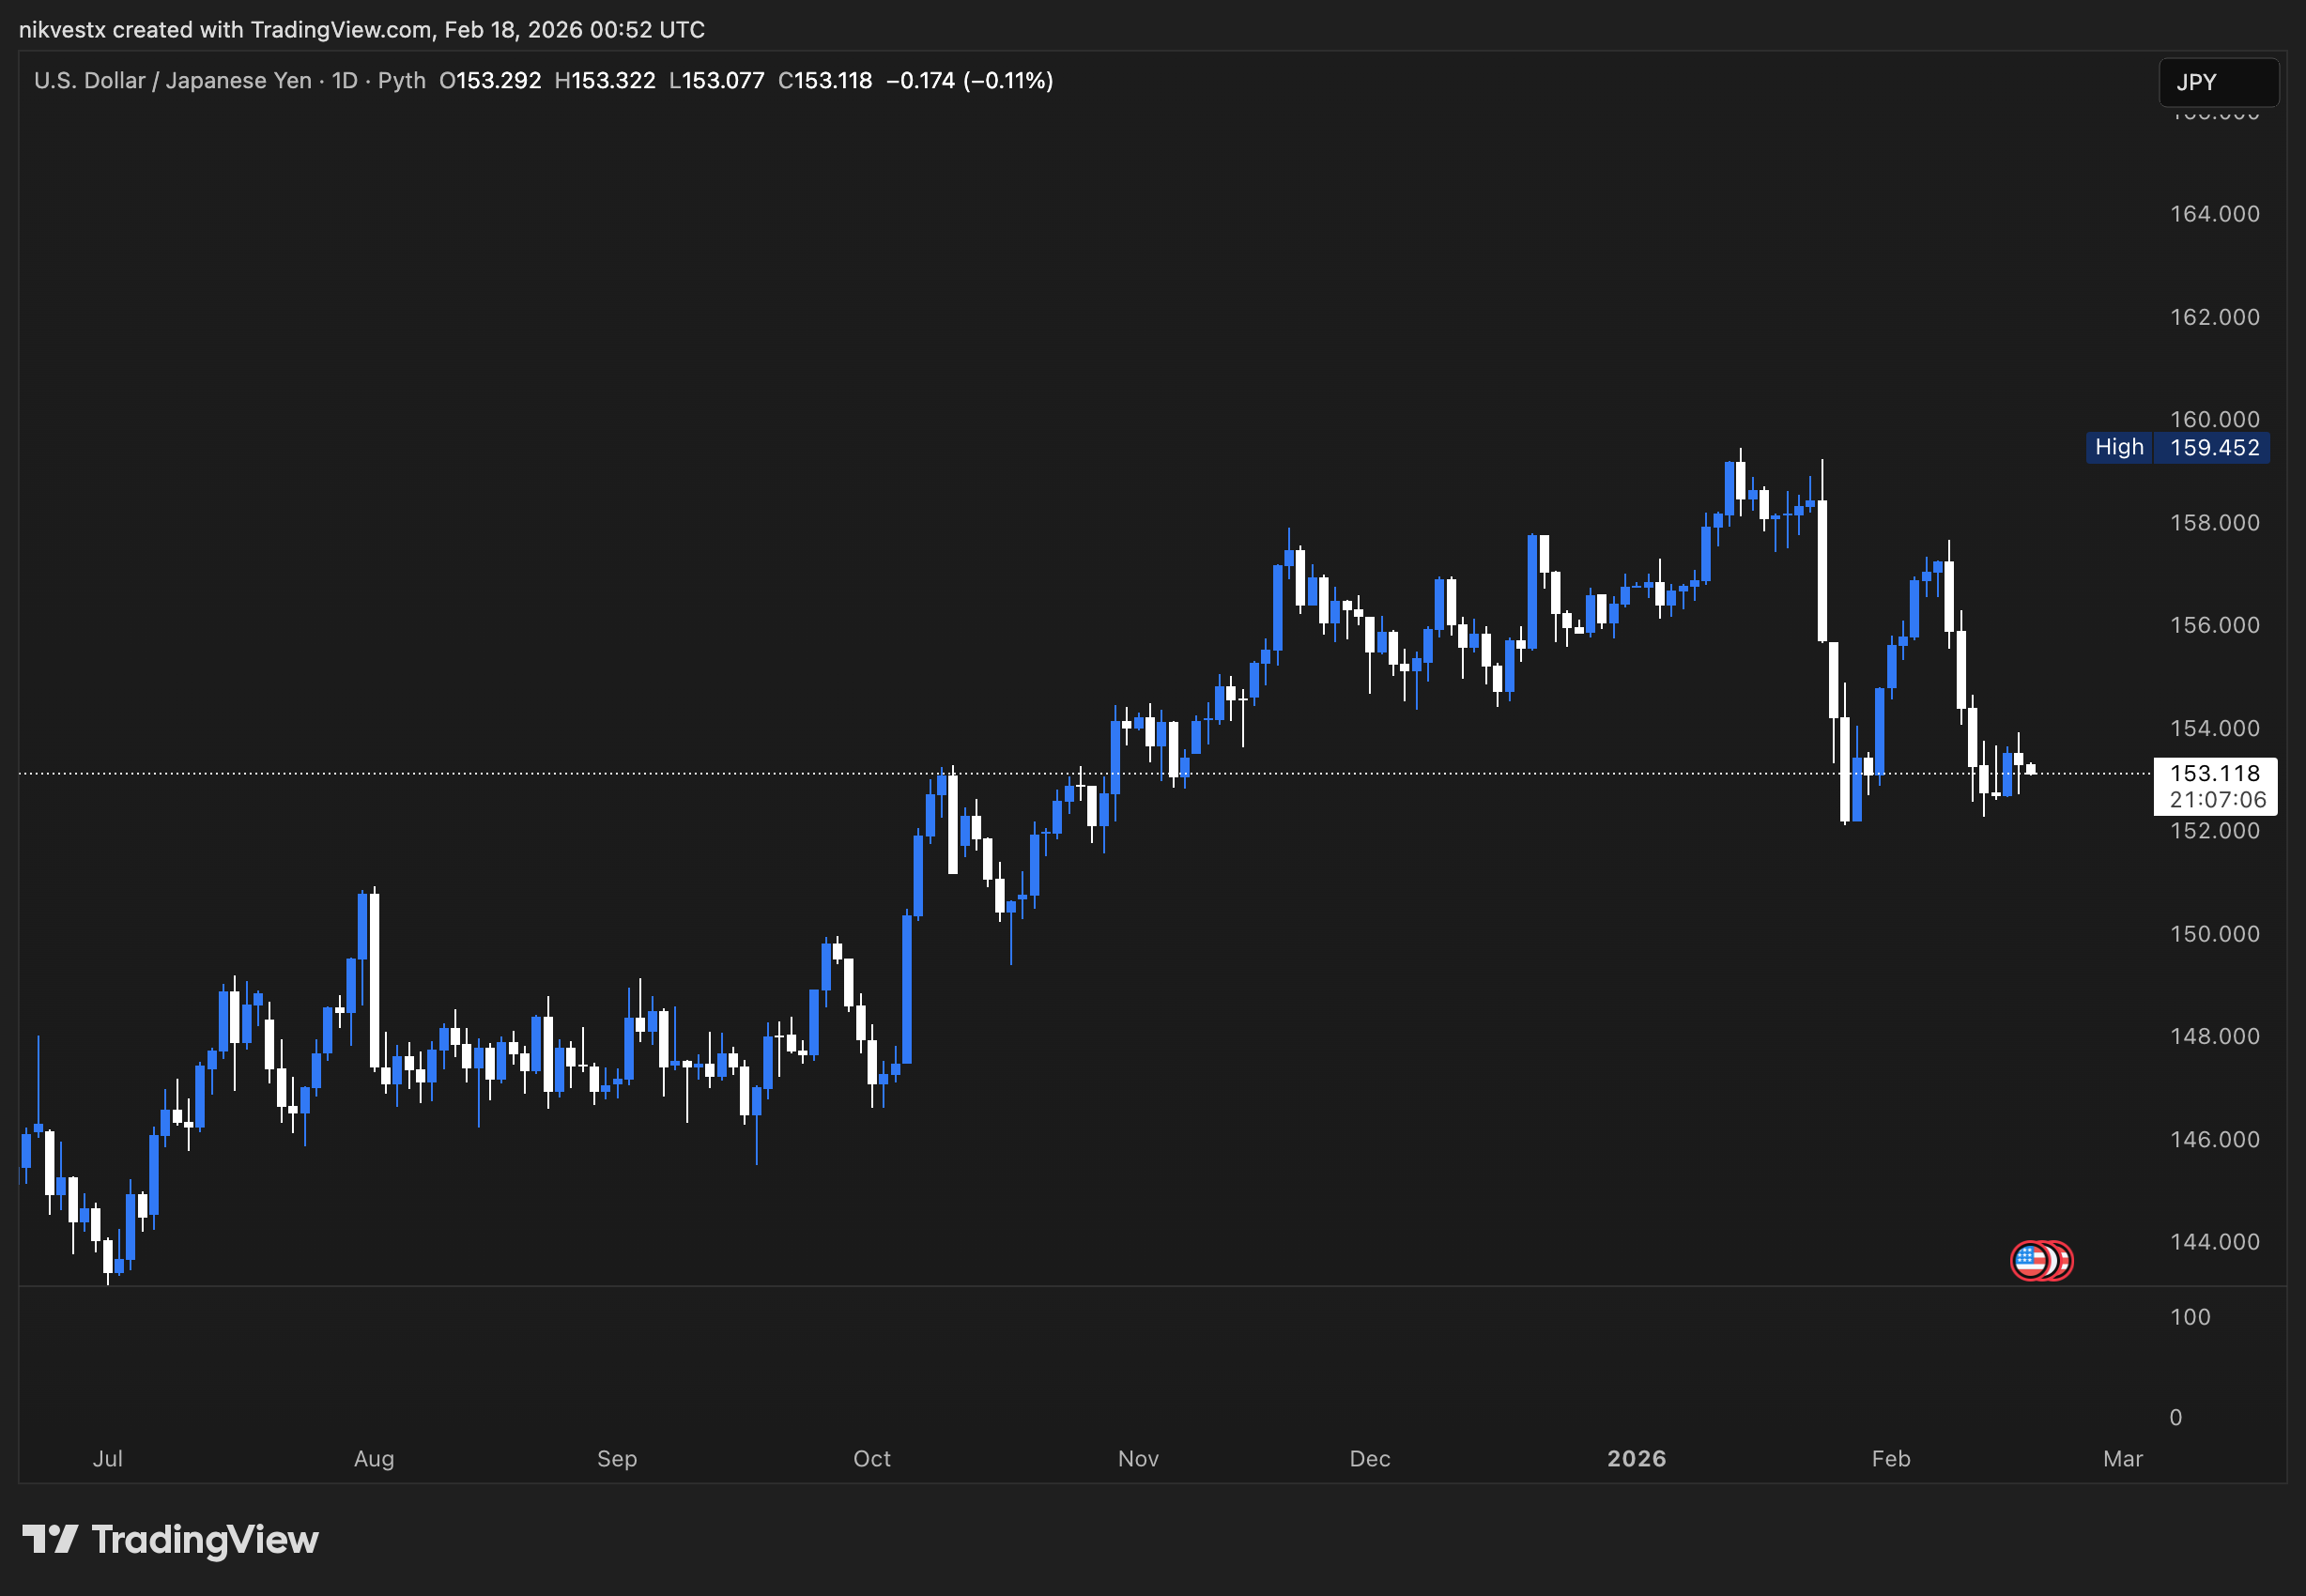The image size is (2306, 1596).
Task: Click the rightmost overlapping US flag event icon
Action: tap(2065, 1260)
